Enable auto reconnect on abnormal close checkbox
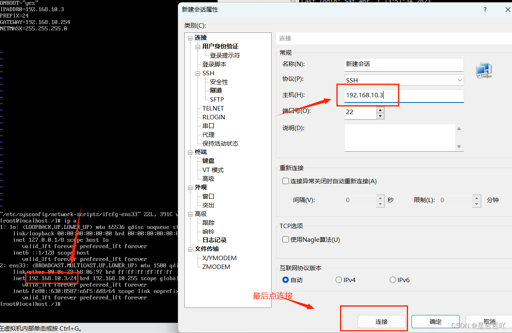 point(286,181)
